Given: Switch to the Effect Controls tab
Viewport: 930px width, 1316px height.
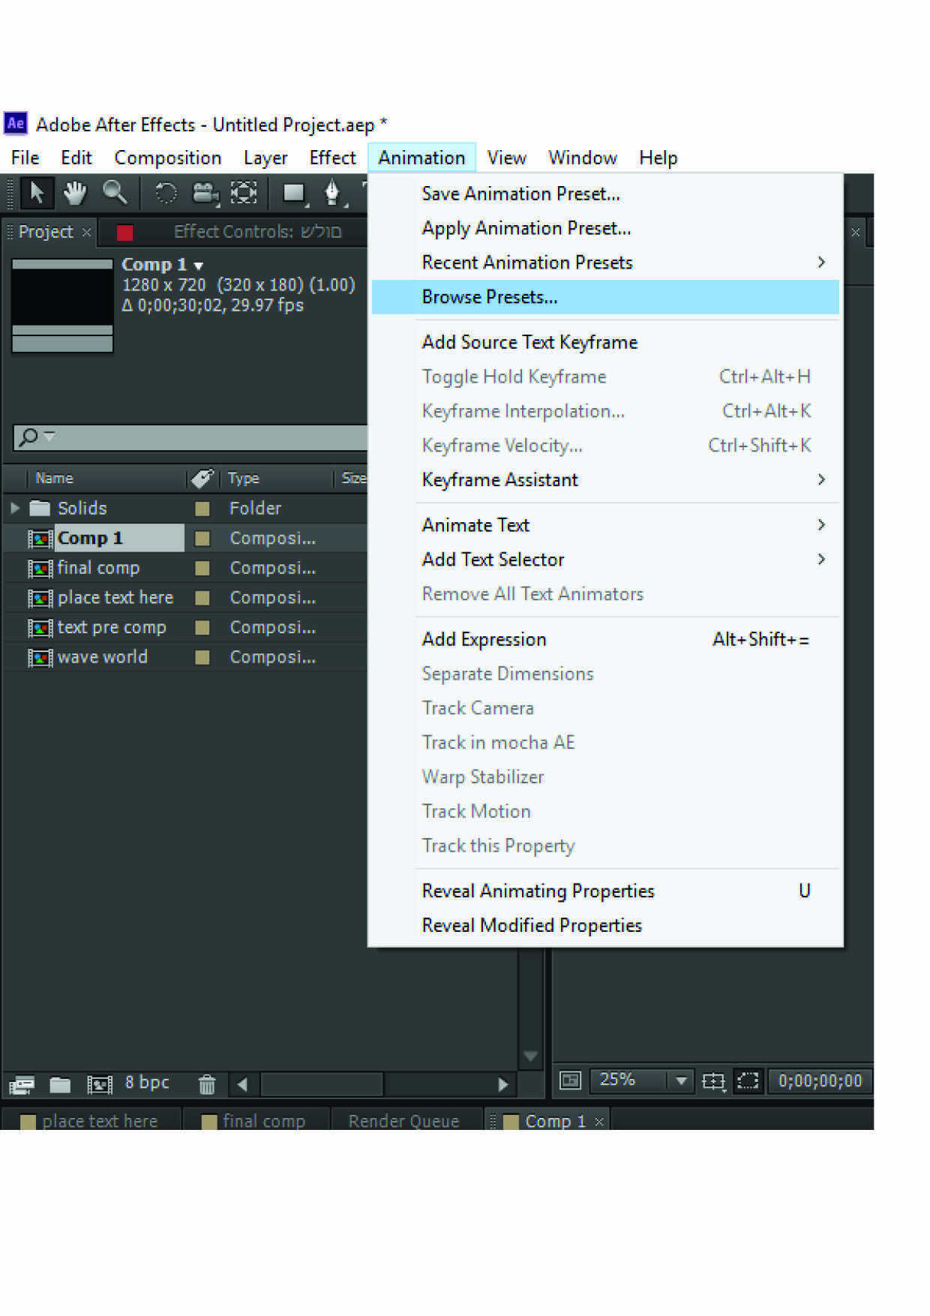Looking at the screenshot, I should pos(257,232).
